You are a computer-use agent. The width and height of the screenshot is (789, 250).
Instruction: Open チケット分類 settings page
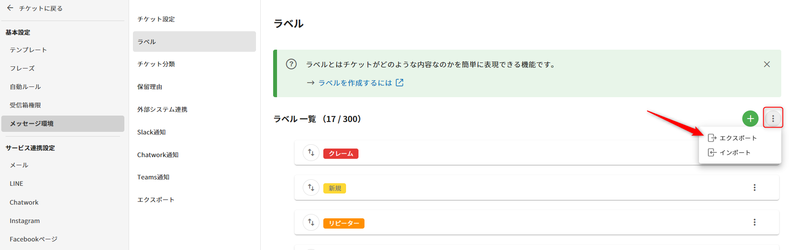pyautogui.click(x=156, y=64)
